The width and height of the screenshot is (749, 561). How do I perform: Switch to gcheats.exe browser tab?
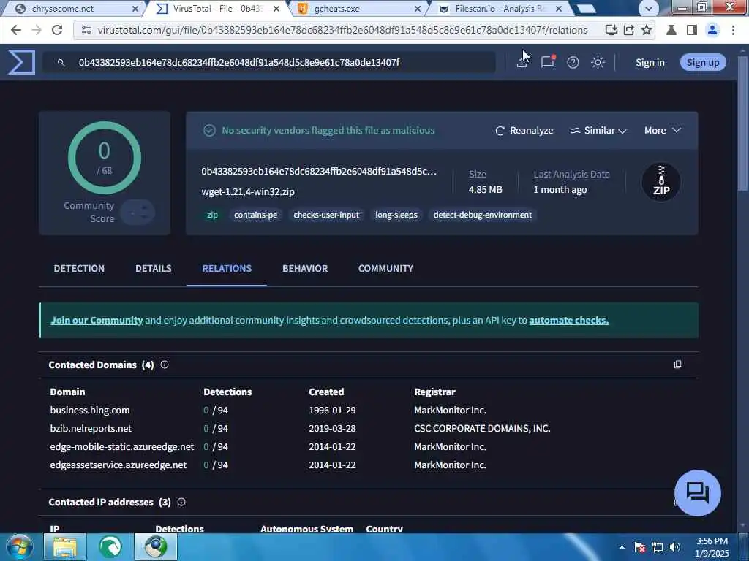pyautogui.click(x=356, y=9)
